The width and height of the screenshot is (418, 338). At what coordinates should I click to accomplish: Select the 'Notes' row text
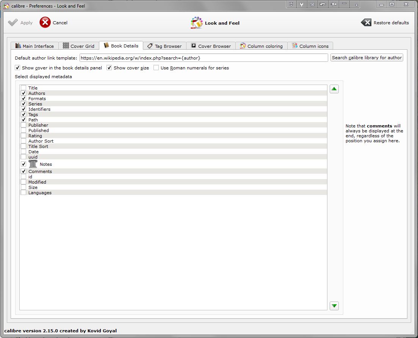pyautogui.click(x=46, y=164)
